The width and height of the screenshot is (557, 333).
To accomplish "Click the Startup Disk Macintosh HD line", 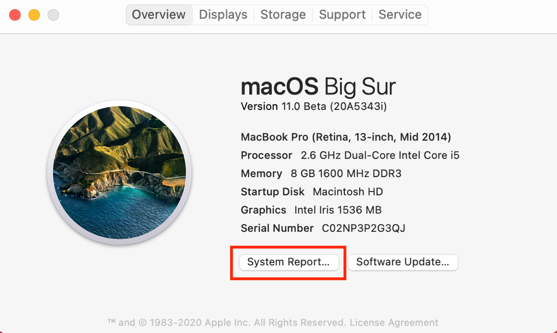I will point(312,192).
